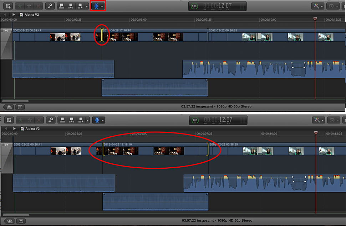Click status text "03:57:22 insgesamt" in lower timeline

coord(198,221)
